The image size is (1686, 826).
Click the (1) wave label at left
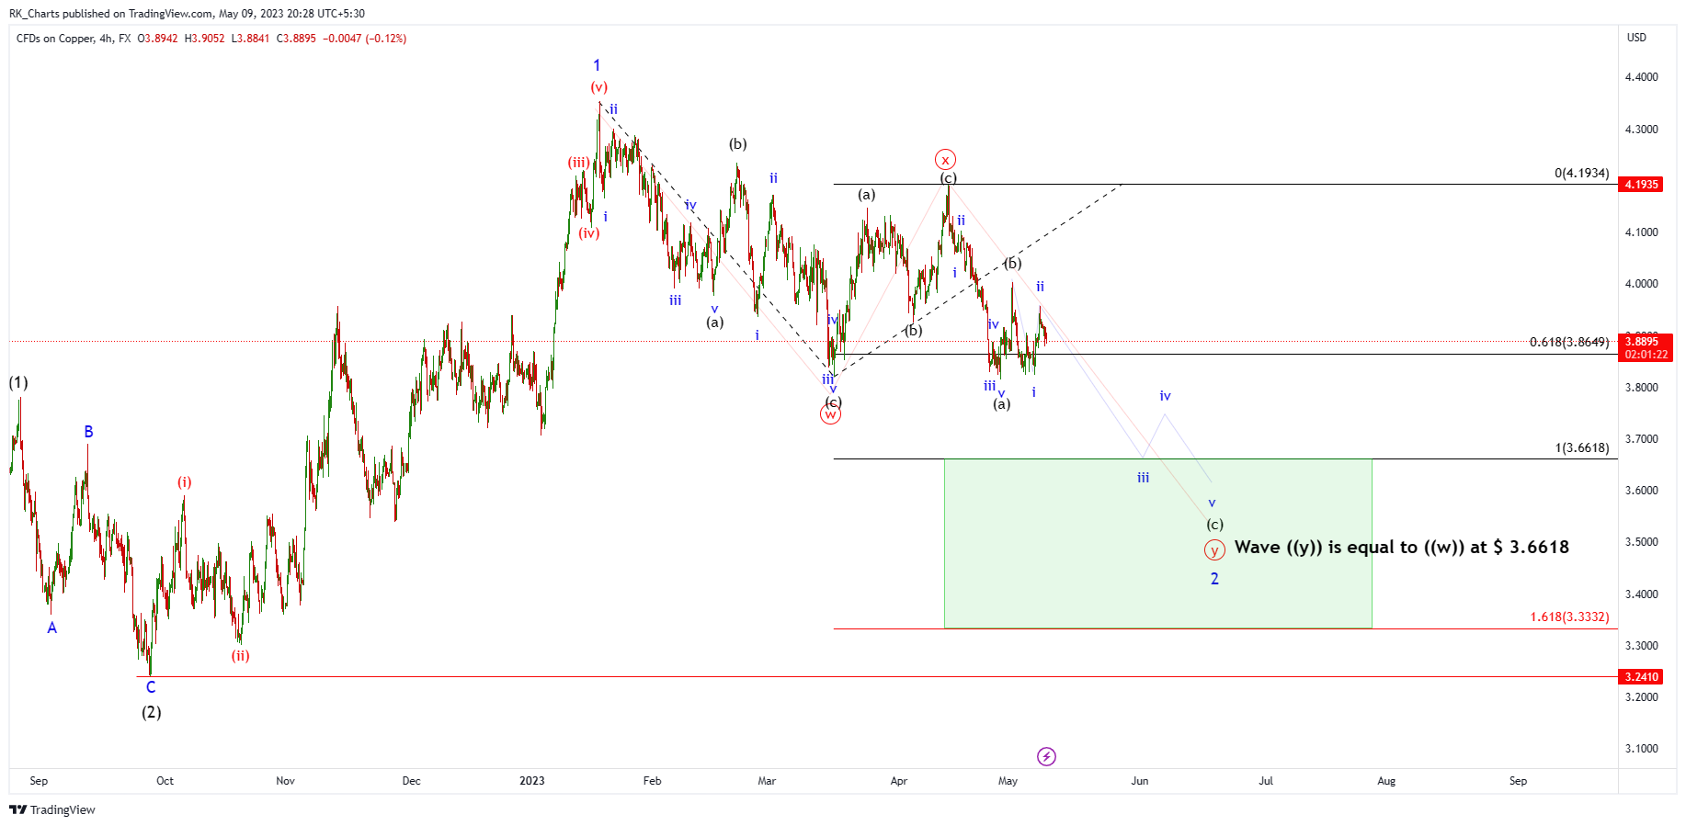click(18, 382)
